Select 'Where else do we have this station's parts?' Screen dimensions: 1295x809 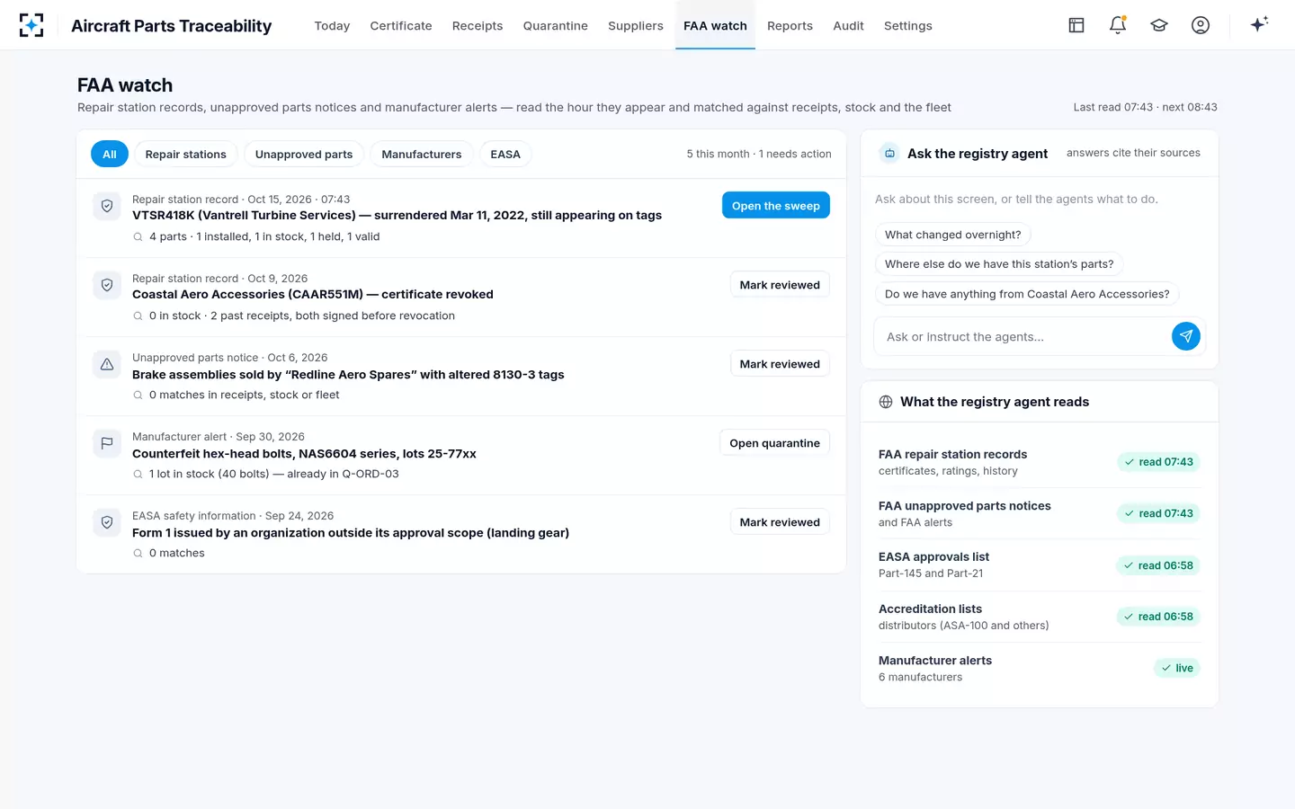point(999,264)
